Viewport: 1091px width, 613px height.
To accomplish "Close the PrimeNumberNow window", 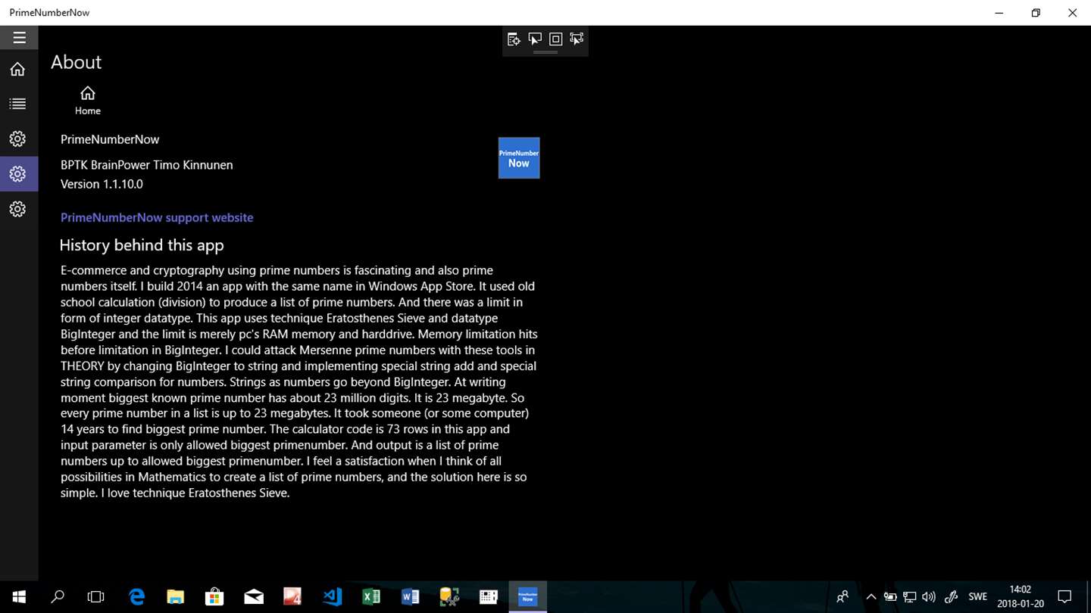I will (x=1072, y=13).
